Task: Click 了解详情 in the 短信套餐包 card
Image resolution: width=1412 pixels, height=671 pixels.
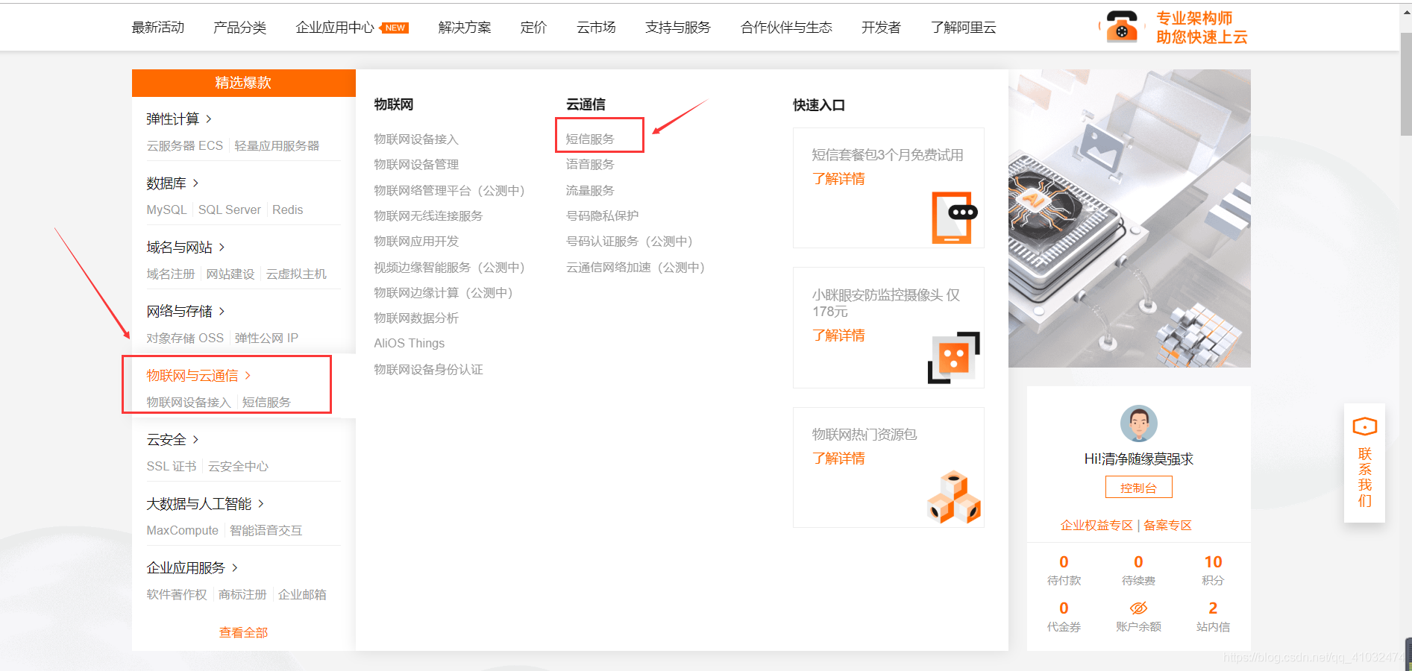Action: point(838,178)
